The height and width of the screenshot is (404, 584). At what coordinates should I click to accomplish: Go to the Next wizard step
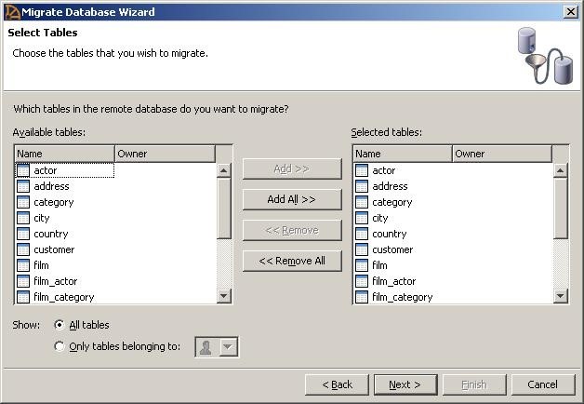point(405,384)
